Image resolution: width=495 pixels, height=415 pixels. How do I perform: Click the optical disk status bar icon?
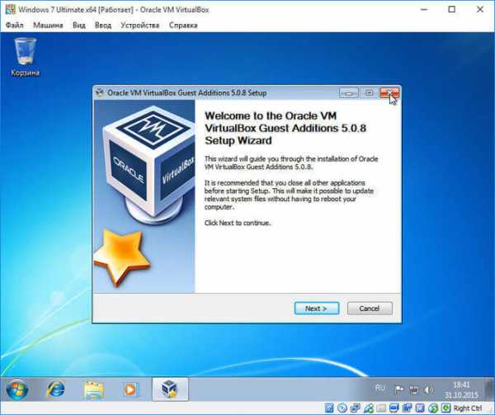(x=342, y=408)
